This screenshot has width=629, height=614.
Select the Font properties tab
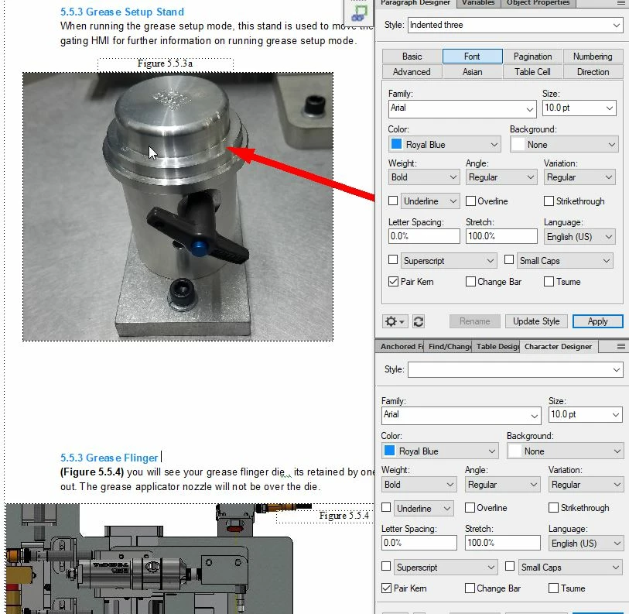[x=472, y=57]
